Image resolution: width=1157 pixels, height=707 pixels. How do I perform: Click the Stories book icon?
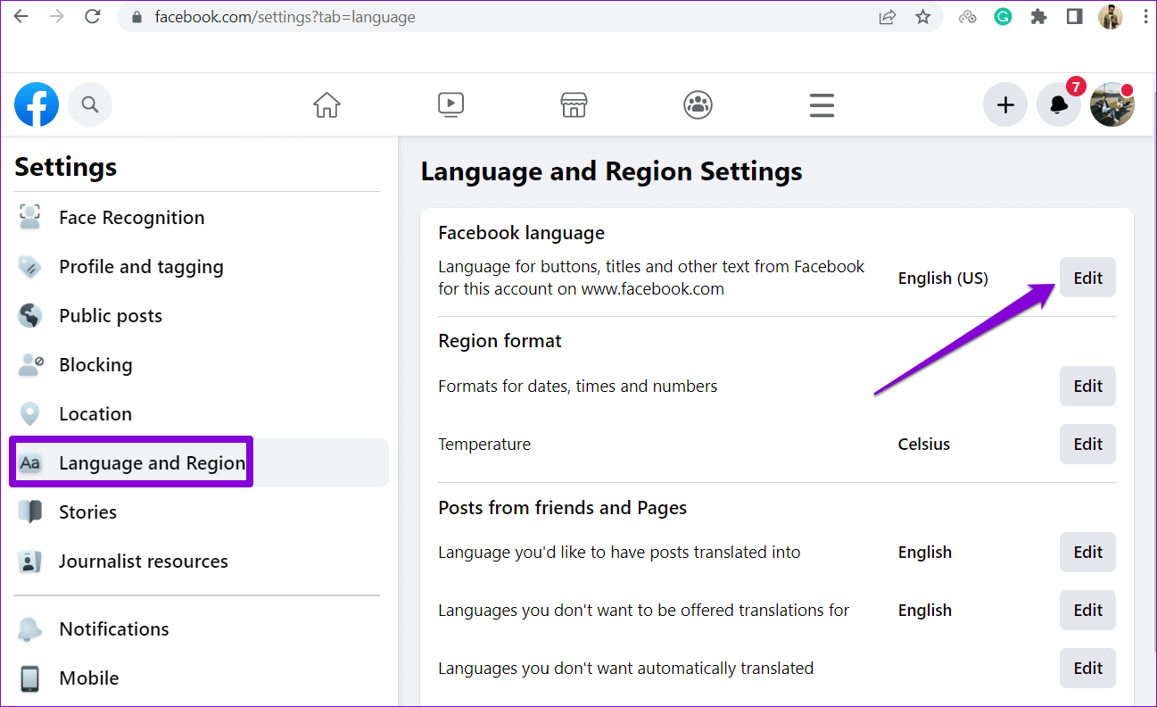(30, 512)
